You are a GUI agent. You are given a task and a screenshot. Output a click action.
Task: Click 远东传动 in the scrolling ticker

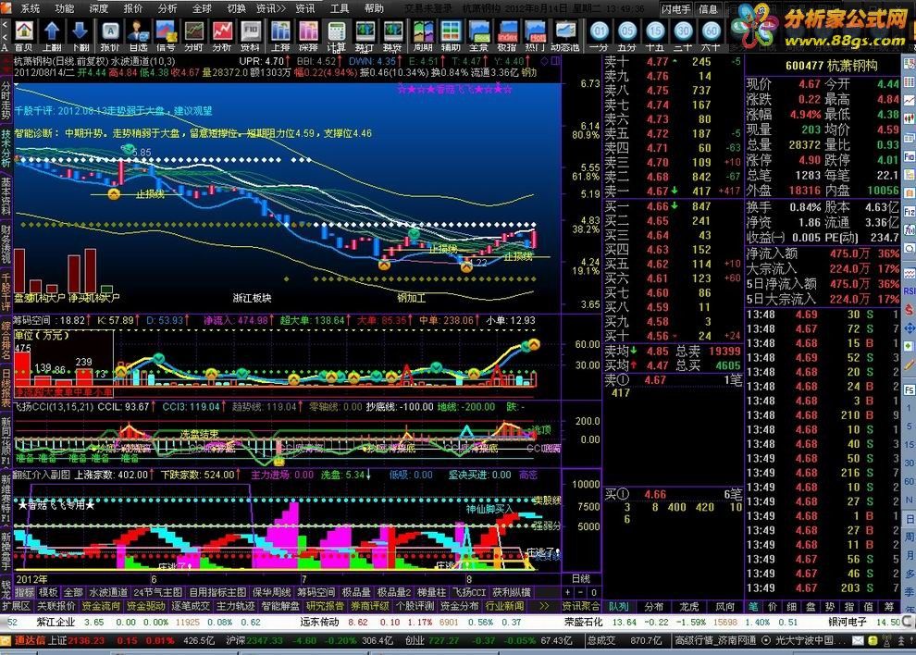(319, 622)
